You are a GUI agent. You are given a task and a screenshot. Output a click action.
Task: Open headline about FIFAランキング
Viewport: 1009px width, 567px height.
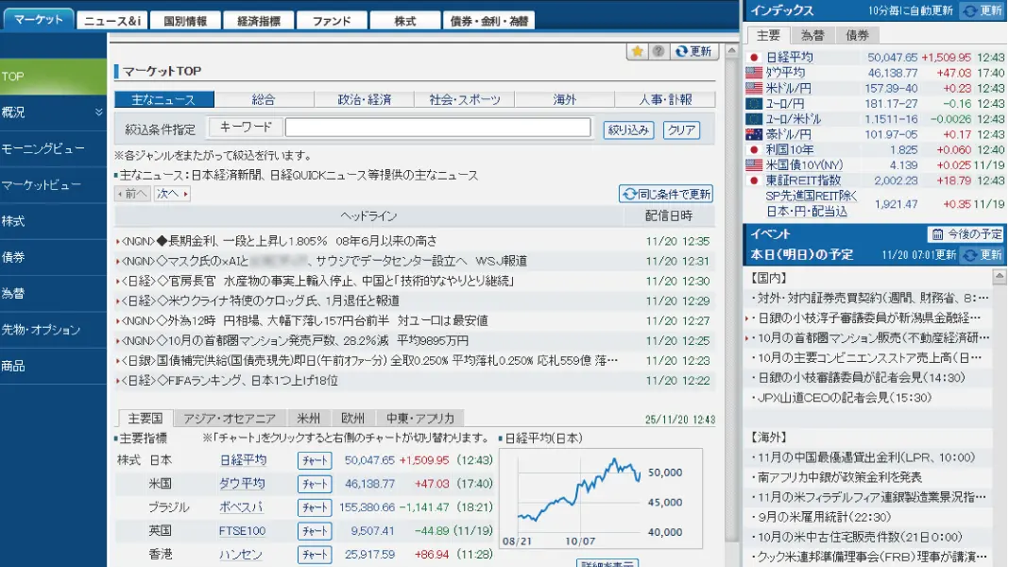pos(230,381)
